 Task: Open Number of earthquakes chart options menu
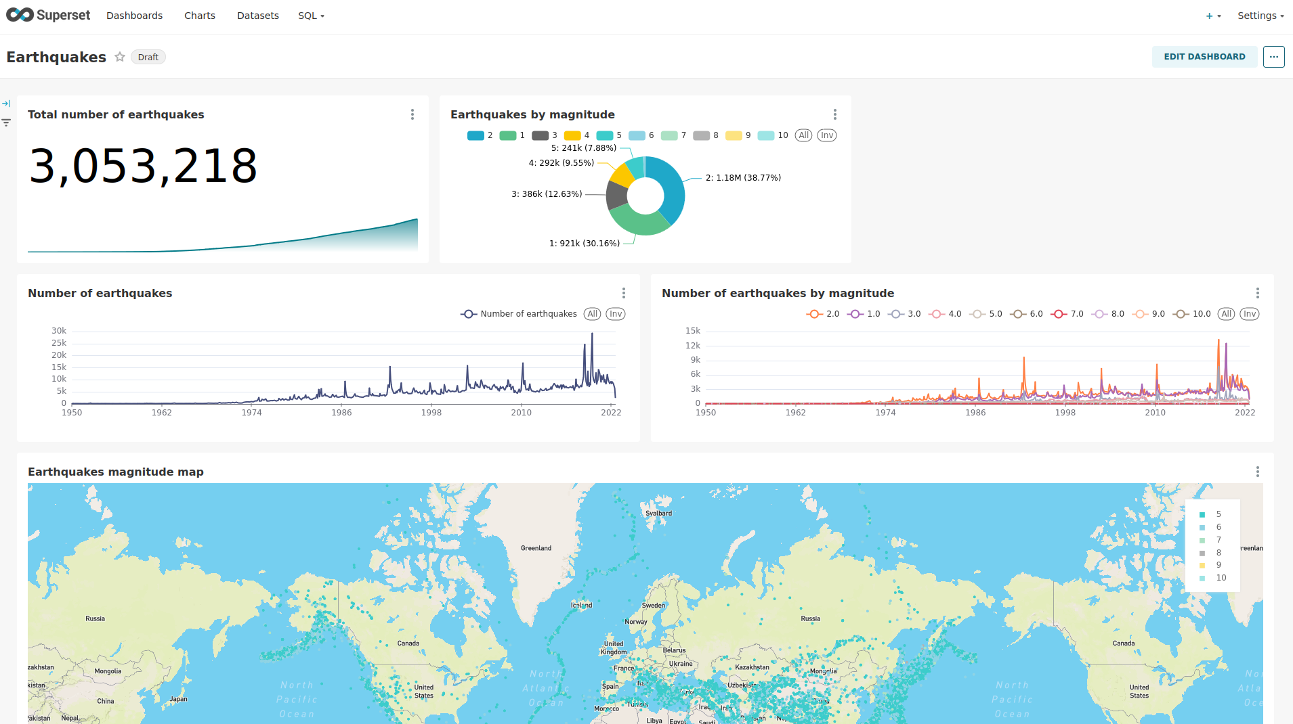pyautogui.click(x=623, y=293)
